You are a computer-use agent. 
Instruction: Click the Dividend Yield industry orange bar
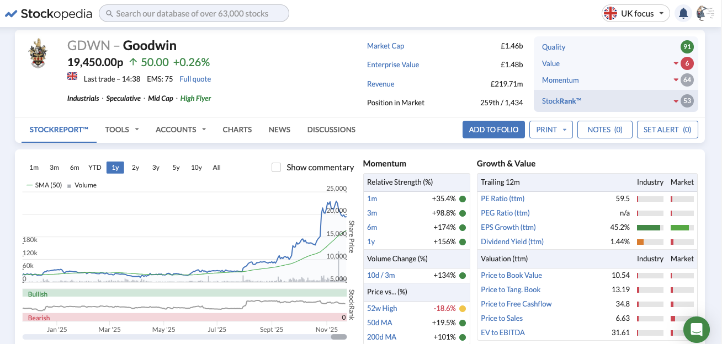pyautogui.click(x=640, y=241)
